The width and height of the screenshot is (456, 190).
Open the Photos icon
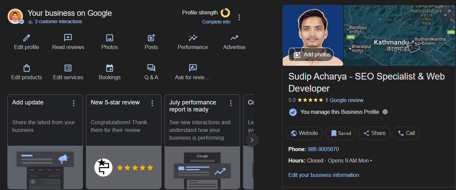(x=109, y=38)
